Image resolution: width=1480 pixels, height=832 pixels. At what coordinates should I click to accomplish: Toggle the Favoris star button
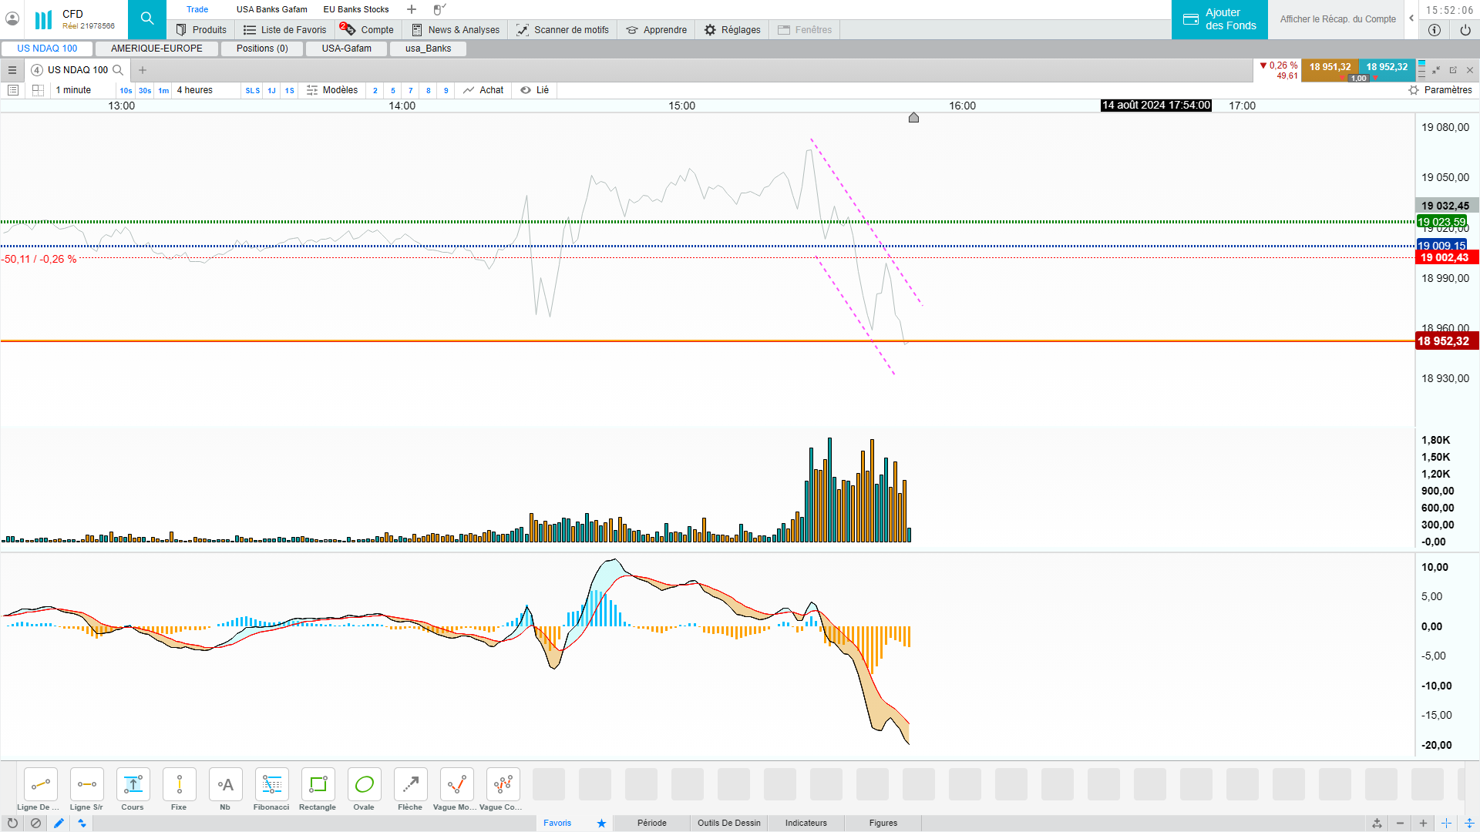[601, 823]
